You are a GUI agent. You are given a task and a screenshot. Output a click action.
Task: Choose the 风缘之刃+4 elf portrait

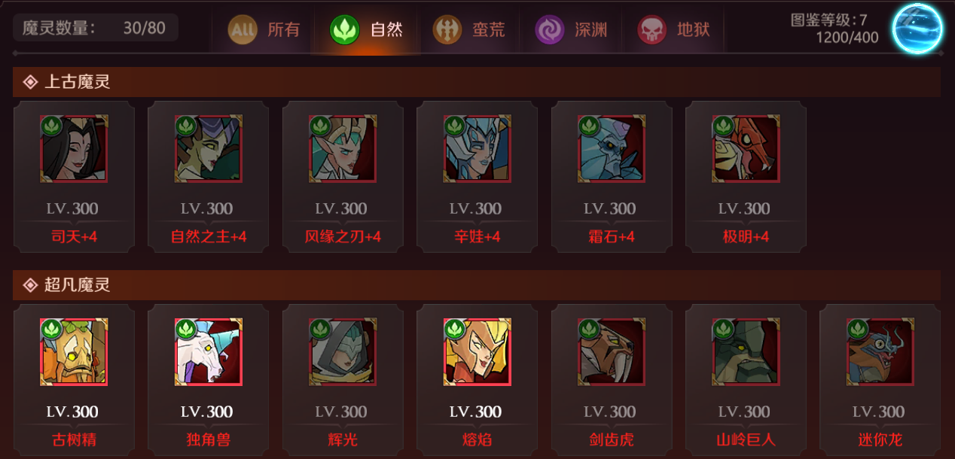pyautogui.click(x=343, y=148)
